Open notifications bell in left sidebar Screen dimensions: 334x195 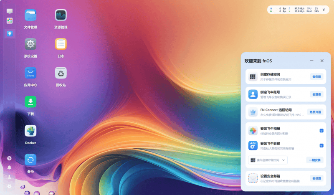(9, 167)
